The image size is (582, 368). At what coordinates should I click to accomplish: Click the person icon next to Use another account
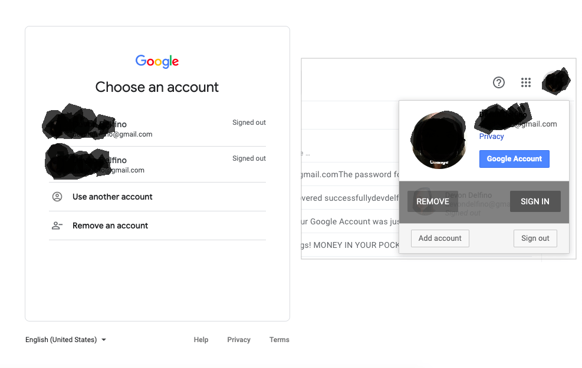point(57,197)
